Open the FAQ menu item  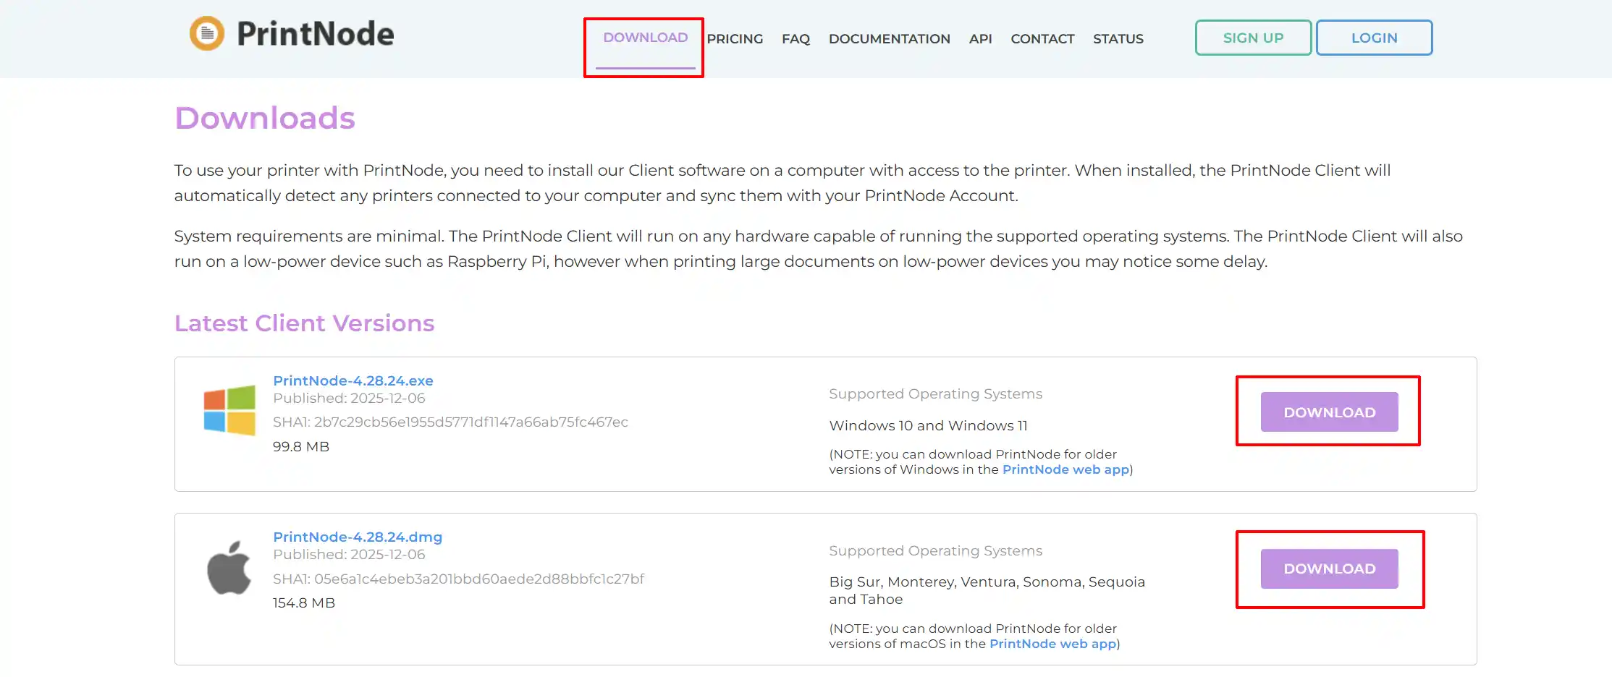796,39
